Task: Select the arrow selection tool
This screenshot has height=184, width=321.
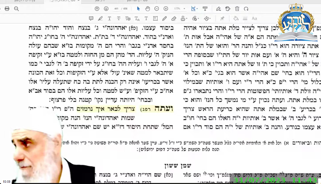Action: click(139, 9)
